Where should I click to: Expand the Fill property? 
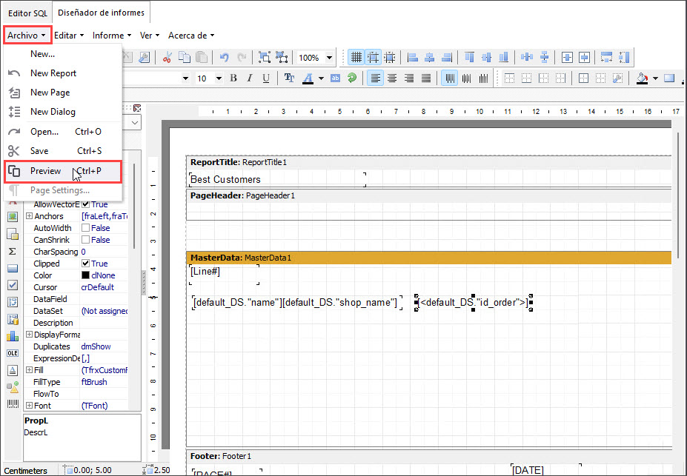(30, 370)
